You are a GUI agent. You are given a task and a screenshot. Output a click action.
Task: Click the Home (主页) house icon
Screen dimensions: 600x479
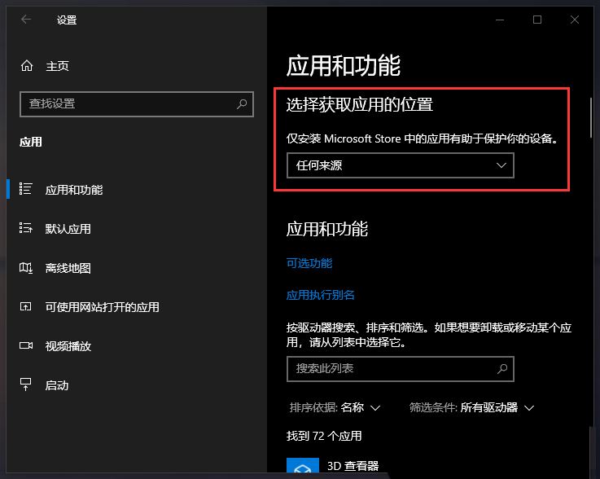click(x=27, y=66)
